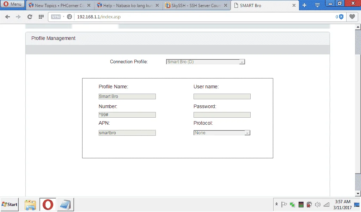
Task: Restore down the Opera window
Action: click(339, 4)
